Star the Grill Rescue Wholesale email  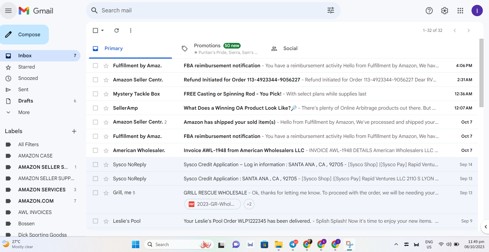click(x=106, y=193)
